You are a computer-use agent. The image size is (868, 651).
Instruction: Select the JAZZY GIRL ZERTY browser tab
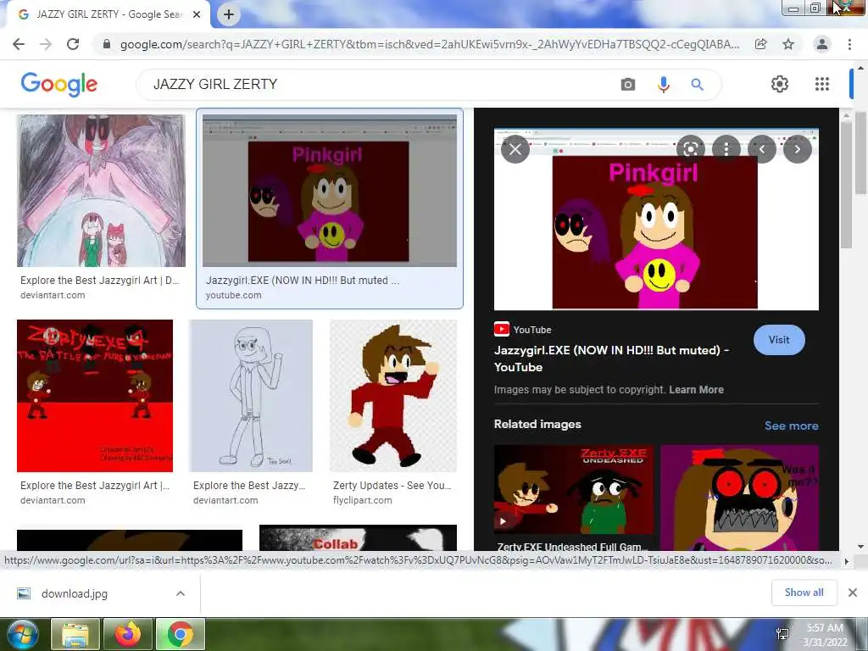(108, 15)
